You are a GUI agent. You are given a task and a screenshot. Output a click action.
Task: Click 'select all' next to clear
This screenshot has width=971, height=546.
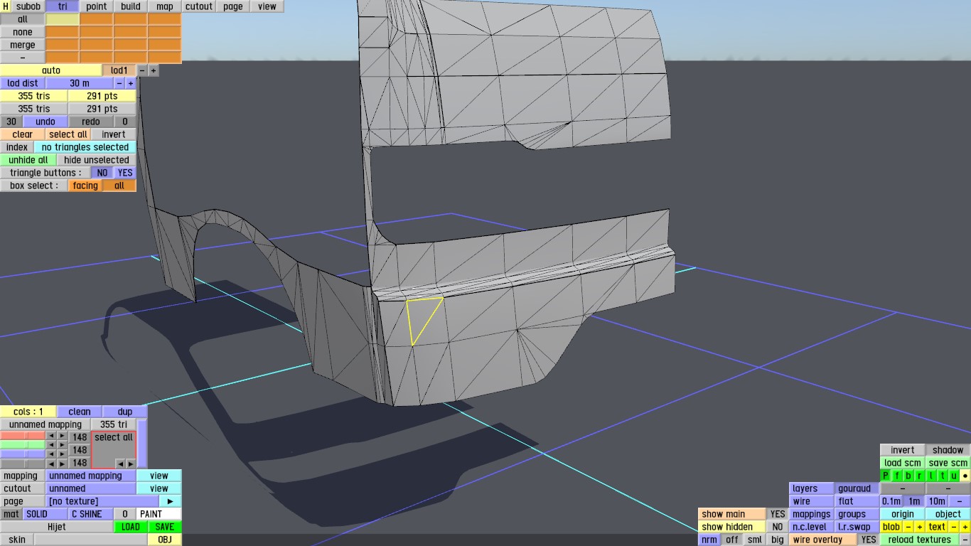(68, 134)
